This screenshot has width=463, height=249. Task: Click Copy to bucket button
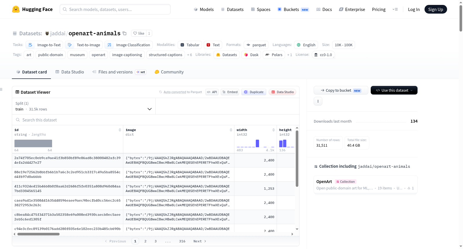click(x=341, y=90)
